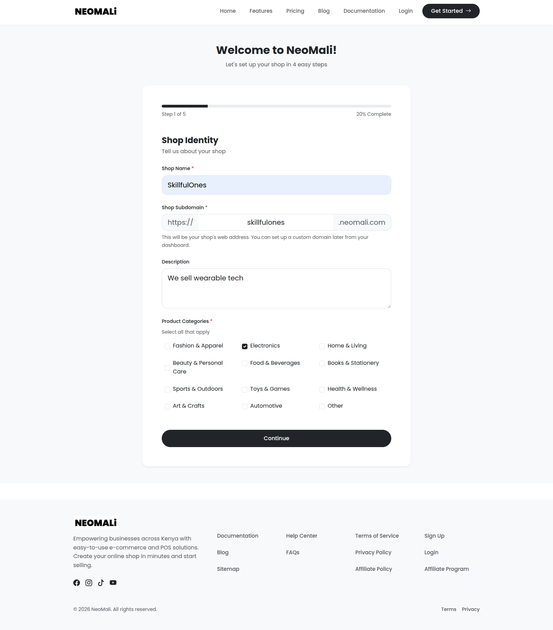Check Health & Wellness category

click(322, 389)
